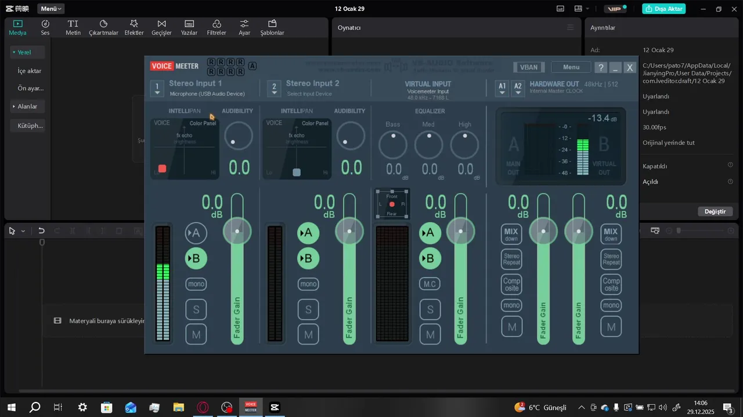Toggle bus B on the Virtual Input strip

430,258
